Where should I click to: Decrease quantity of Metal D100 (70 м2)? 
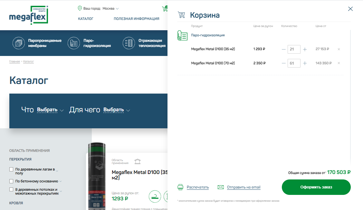pyautogui.click(x=283, y=63)
